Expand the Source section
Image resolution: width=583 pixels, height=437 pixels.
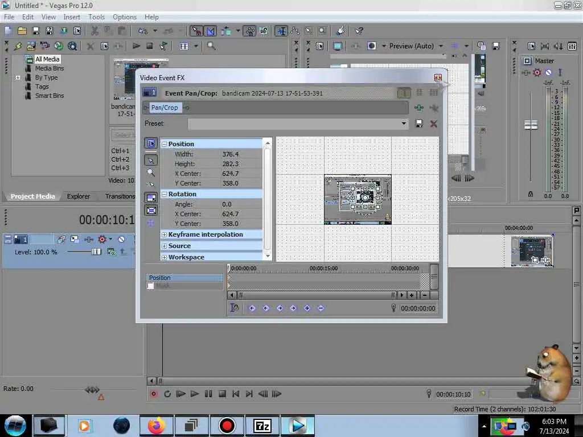click(x=164, y=246)
